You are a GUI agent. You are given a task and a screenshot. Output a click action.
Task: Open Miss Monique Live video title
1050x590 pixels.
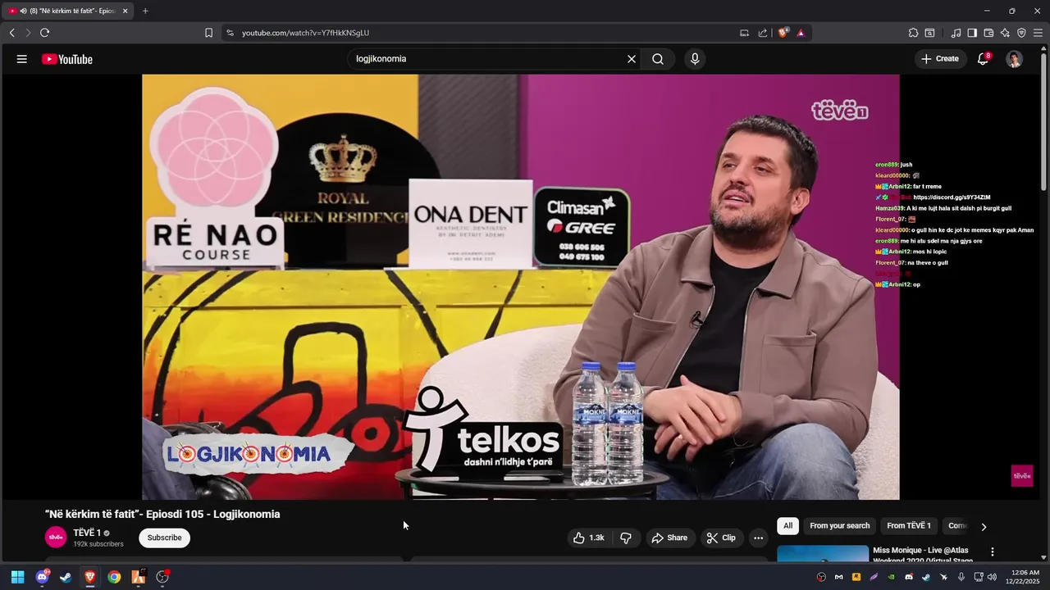click(x=923, y=556)
